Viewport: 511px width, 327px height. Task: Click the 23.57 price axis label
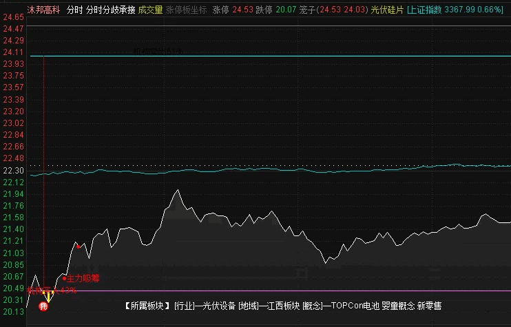[x=13, y=87]
